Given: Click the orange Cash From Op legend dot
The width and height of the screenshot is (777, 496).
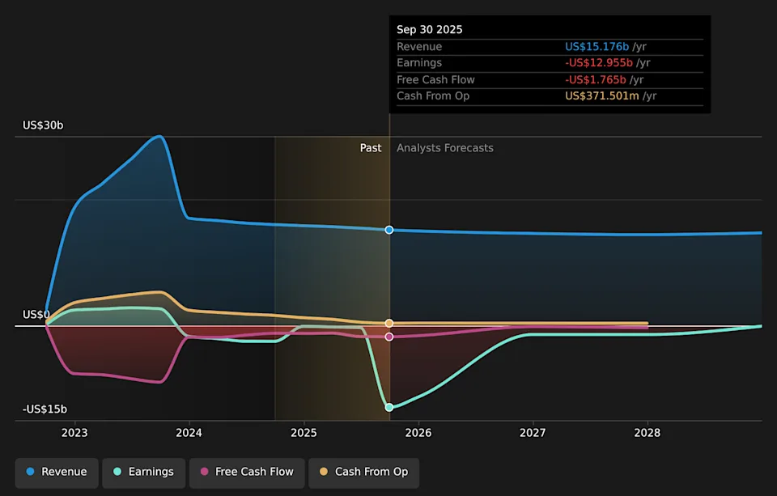Looking at the screenshot, I should [x=325, y=473].
